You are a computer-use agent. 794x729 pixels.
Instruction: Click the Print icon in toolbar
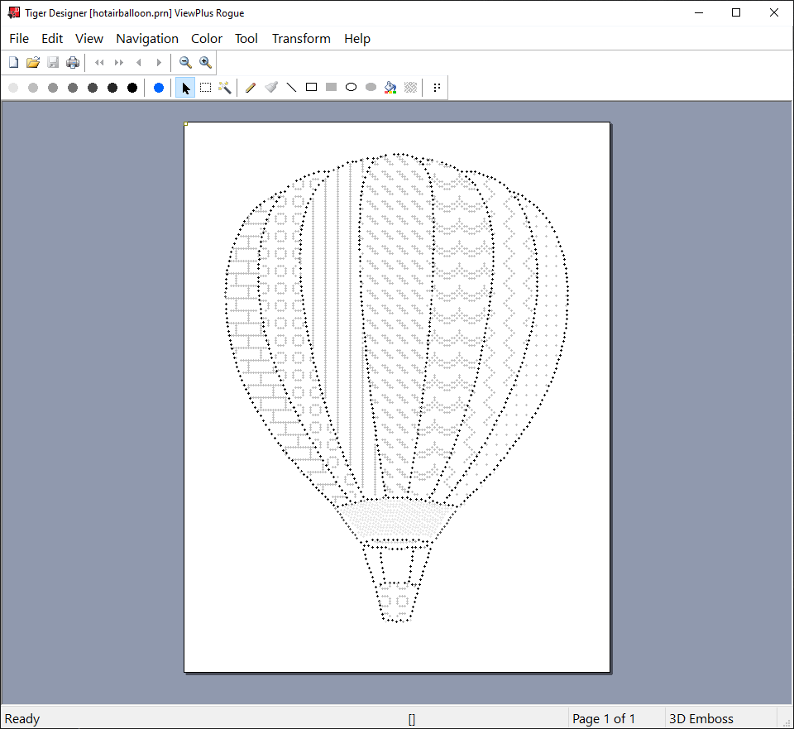coord(73,63)
